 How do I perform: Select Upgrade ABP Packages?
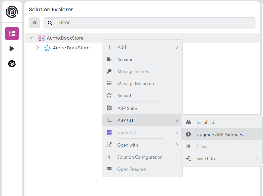click(222, 134)
